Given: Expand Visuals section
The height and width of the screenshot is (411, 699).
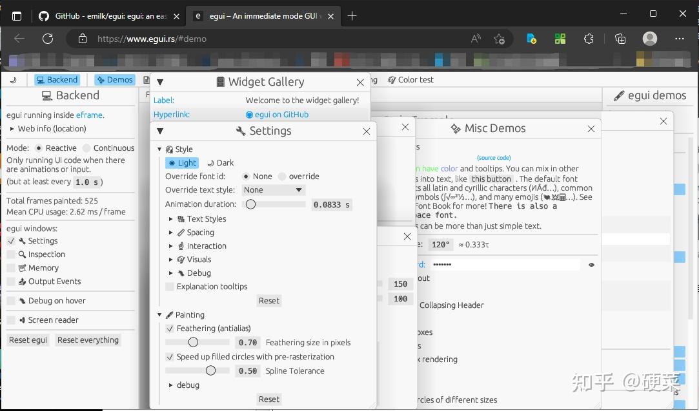Looking at the screenshot, I should coord(171,260).
